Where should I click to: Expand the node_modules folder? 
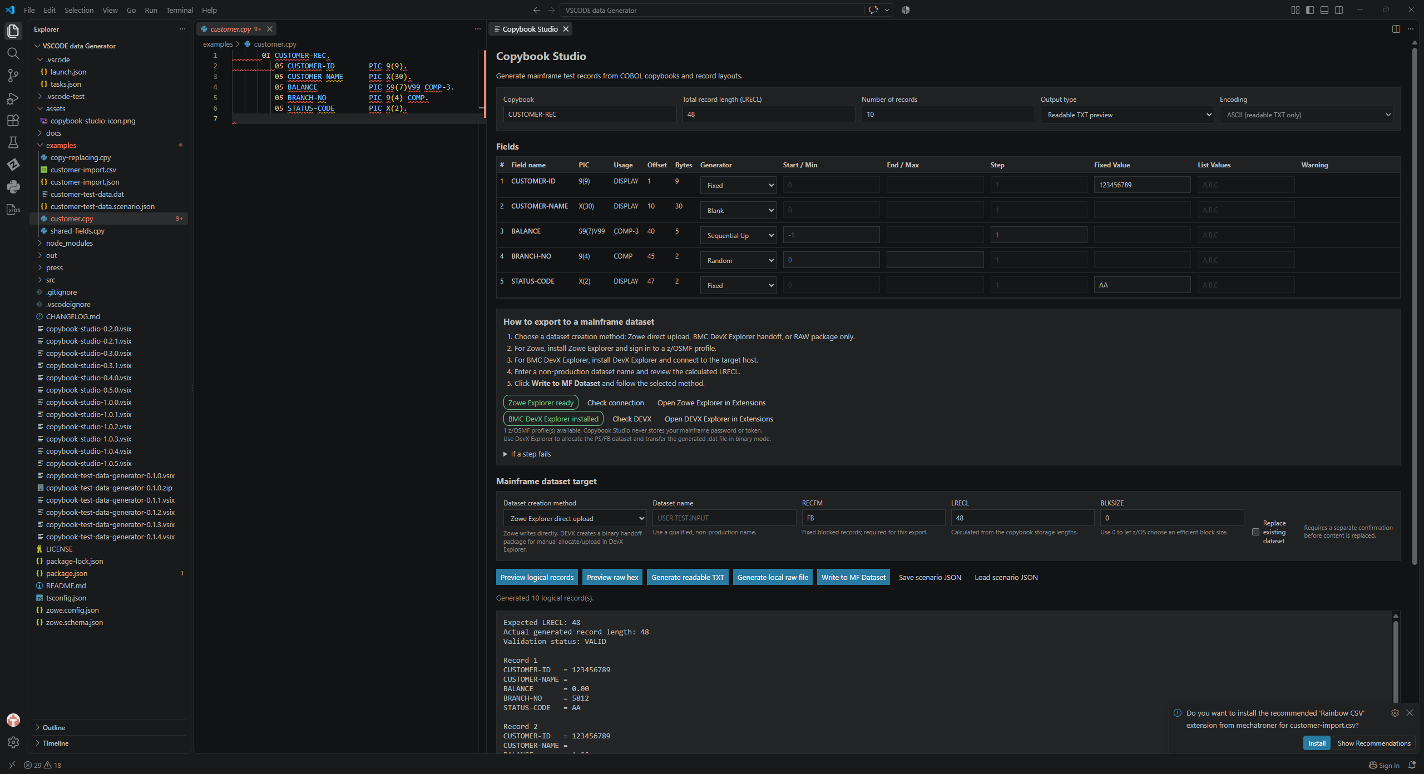tap(69, 244)
